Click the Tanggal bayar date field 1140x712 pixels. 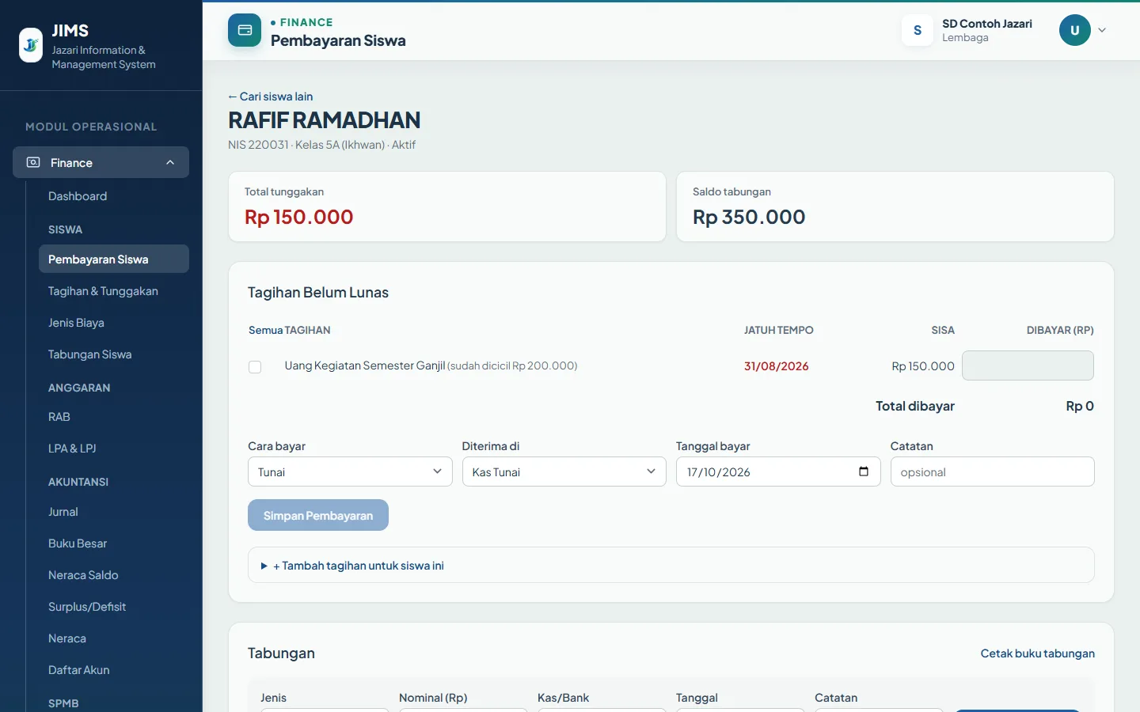(x=778, y=472)
